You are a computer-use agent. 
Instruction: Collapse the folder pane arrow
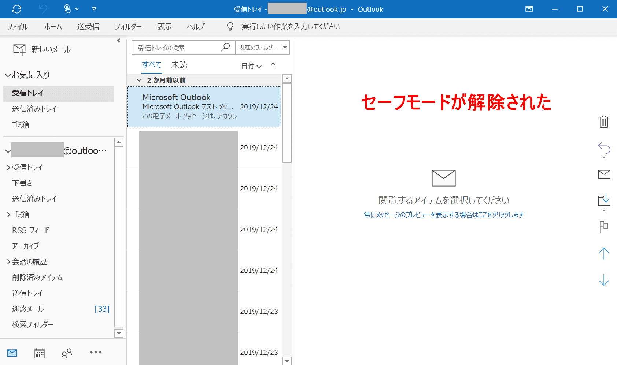(119, 41)
